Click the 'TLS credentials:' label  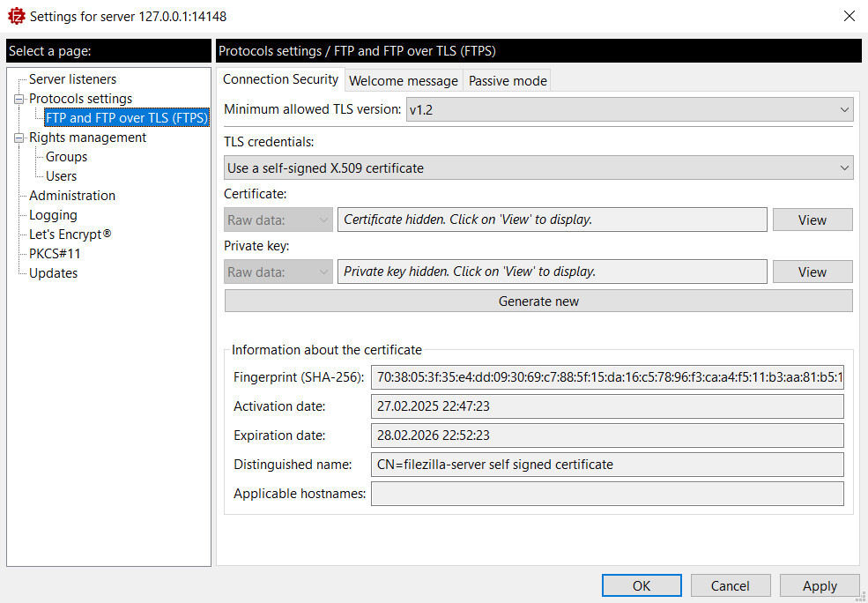(x=269, y=142)
